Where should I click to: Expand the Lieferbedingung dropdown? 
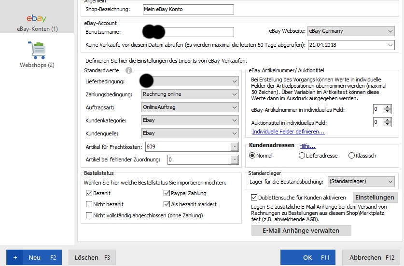(x=190, y=81)
